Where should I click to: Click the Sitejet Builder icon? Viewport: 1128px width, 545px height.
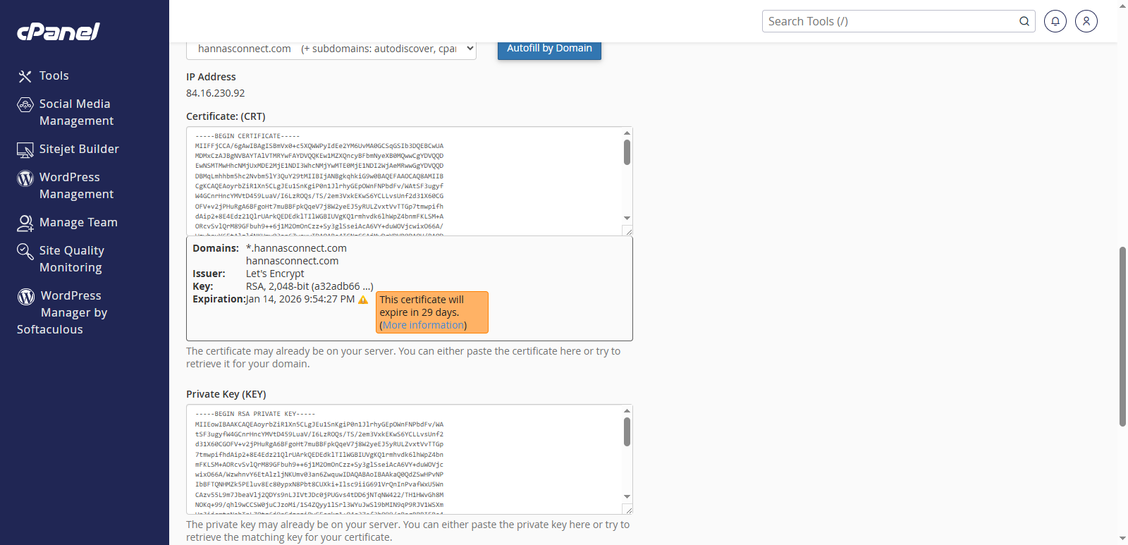[x=25, y=149]
